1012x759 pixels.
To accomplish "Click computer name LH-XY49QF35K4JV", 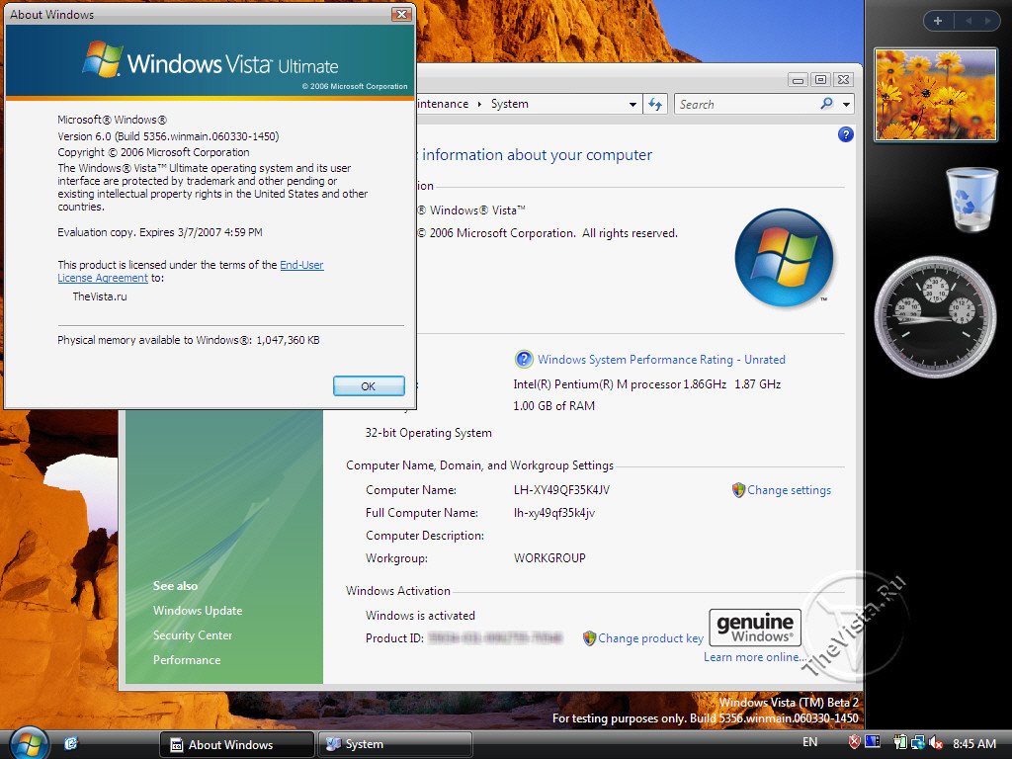I will tap(561, 490).
